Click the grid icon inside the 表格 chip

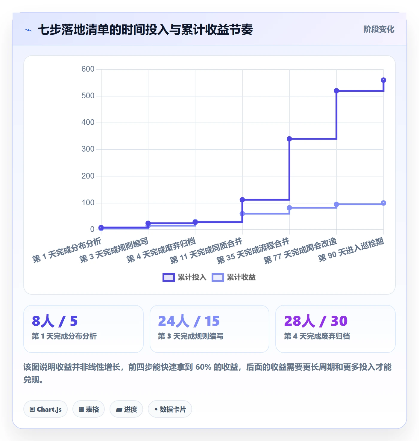(x=81, y=410)
